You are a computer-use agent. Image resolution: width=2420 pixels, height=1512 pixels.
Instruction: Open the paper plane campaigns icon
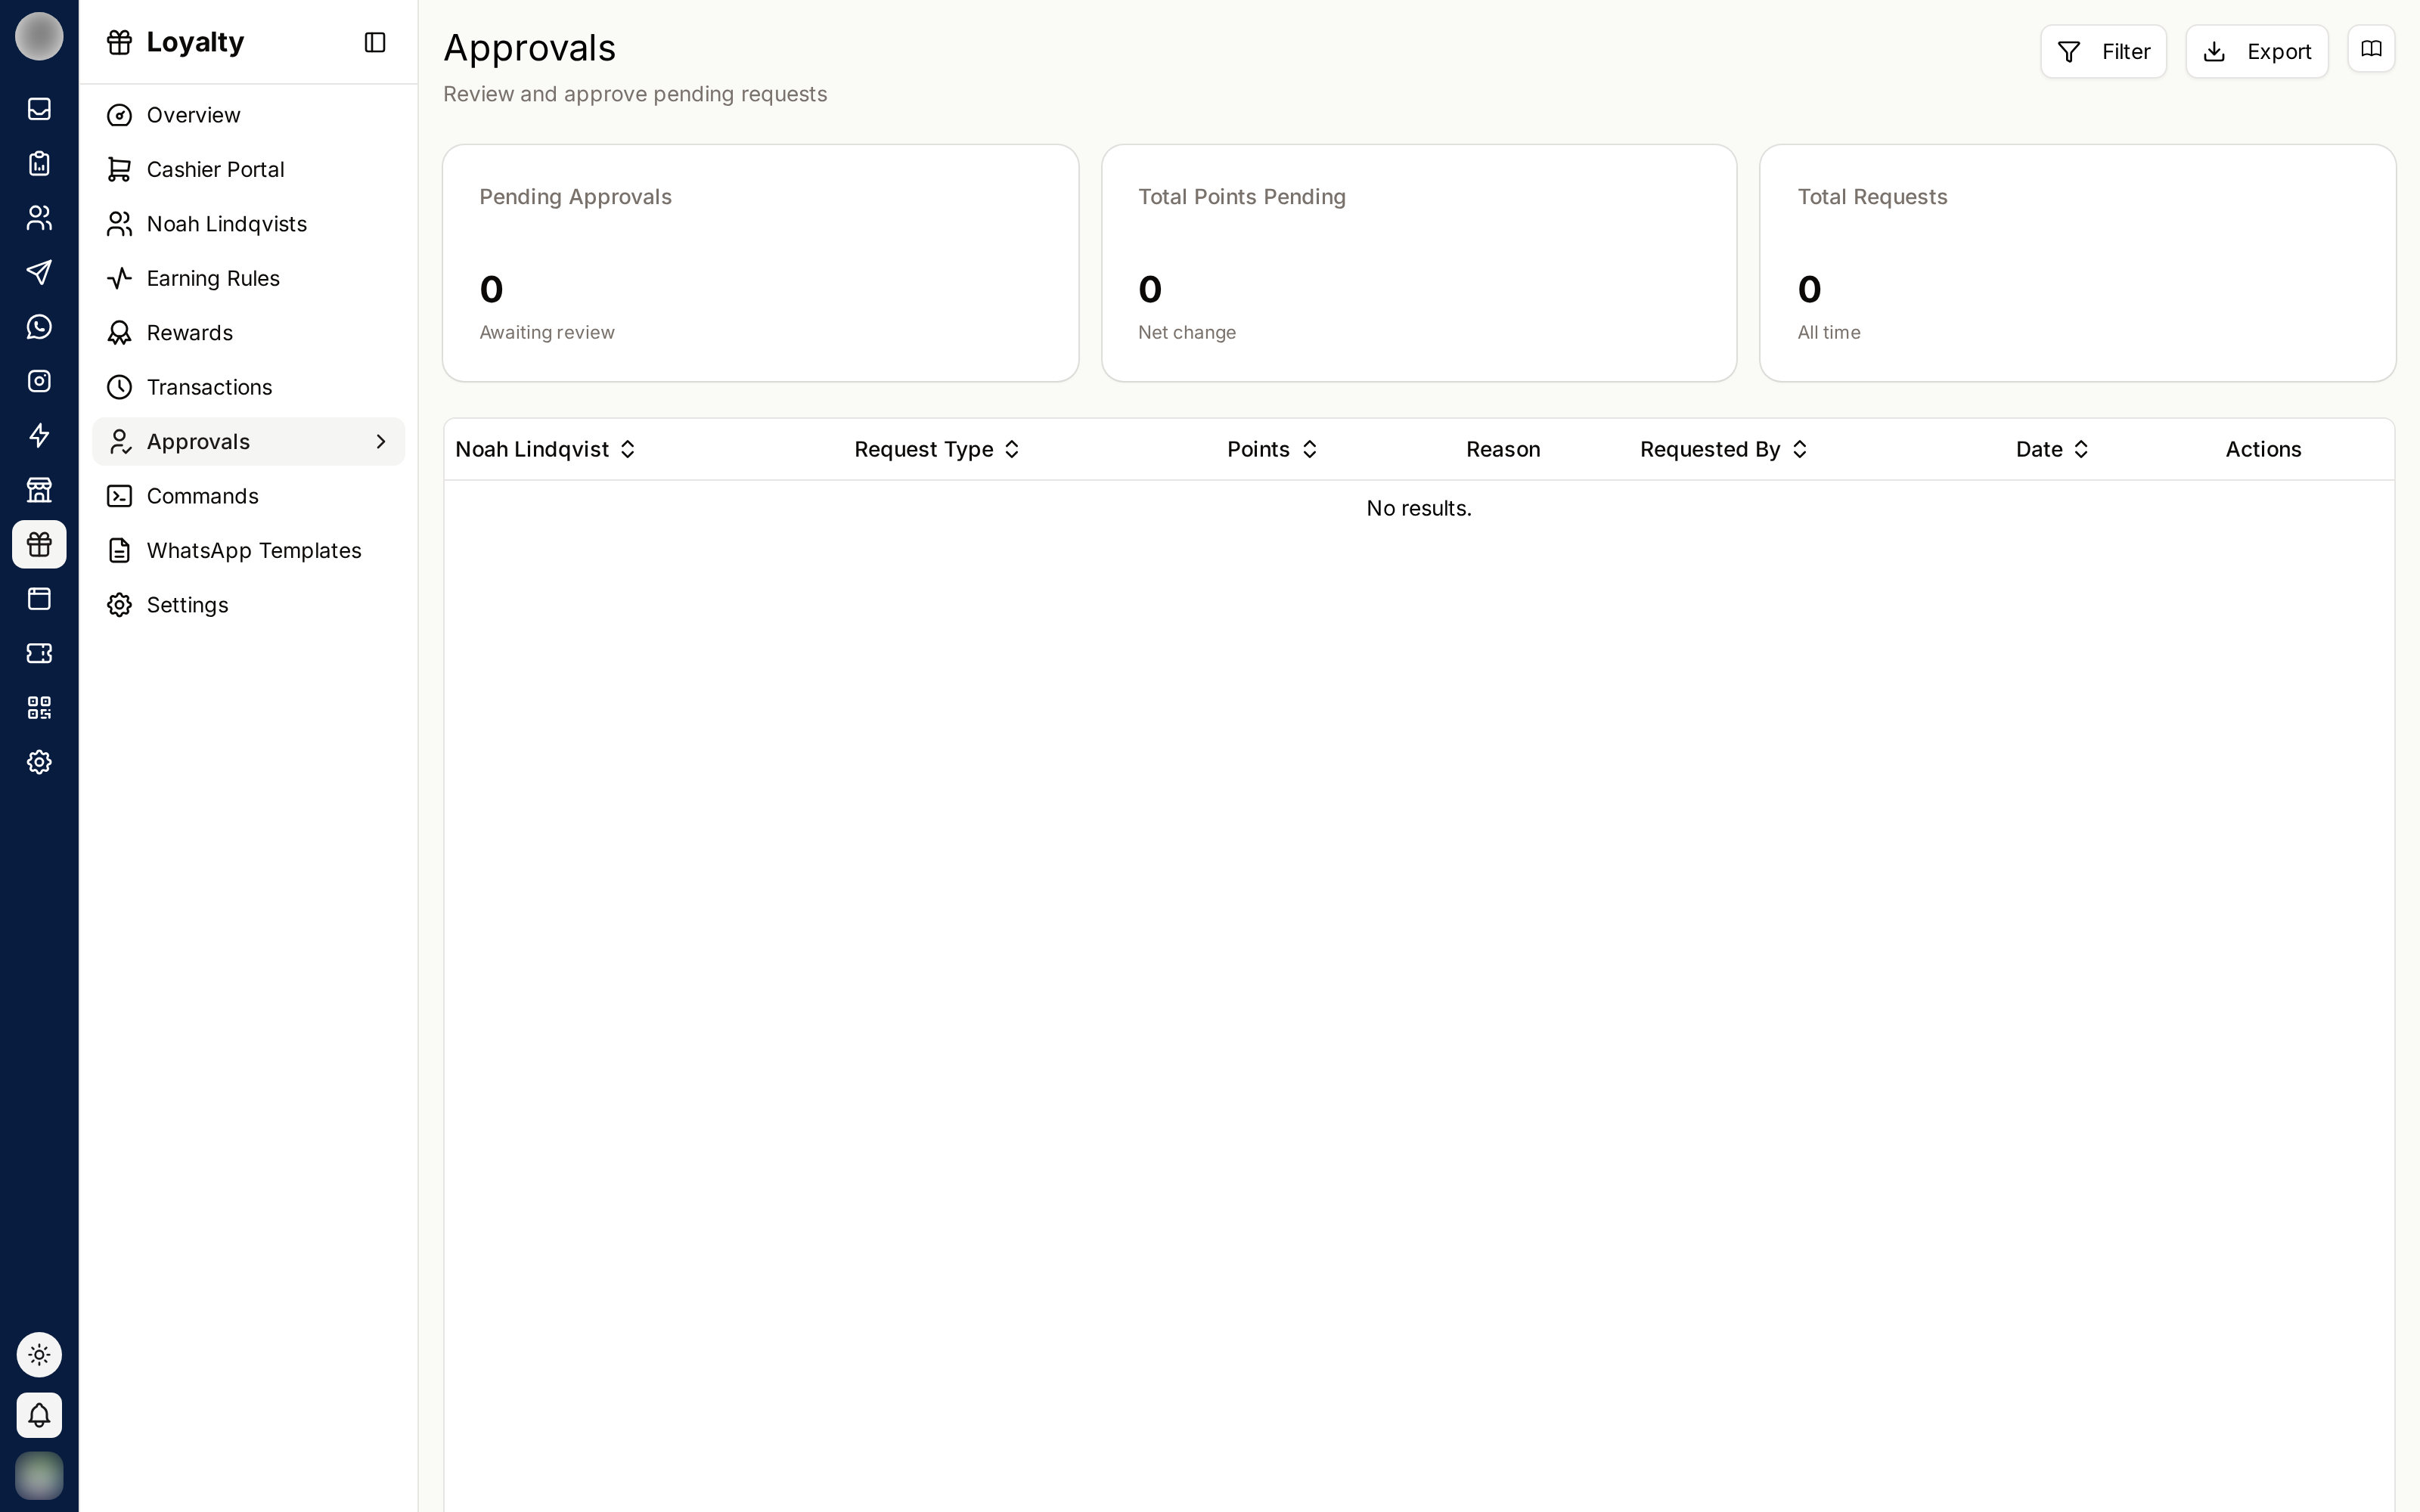(39, 272)
